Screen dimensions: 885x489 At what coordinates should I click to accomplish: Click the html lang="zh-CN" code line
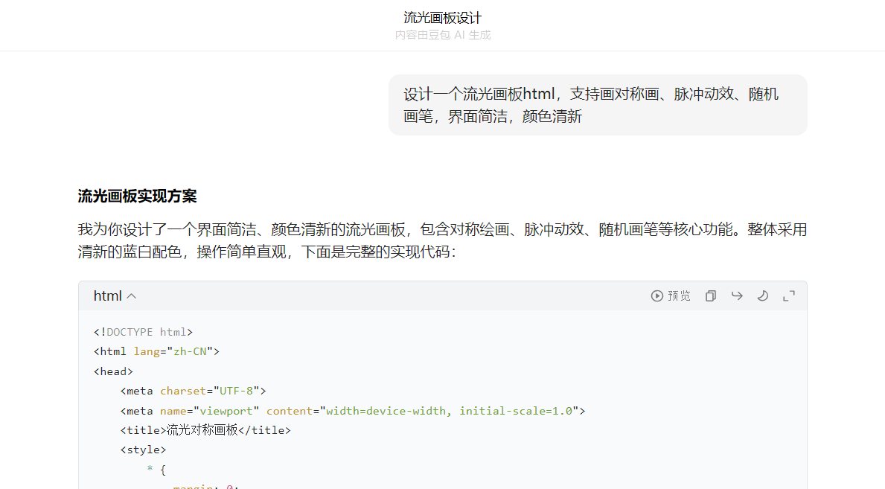pos(156,351)
